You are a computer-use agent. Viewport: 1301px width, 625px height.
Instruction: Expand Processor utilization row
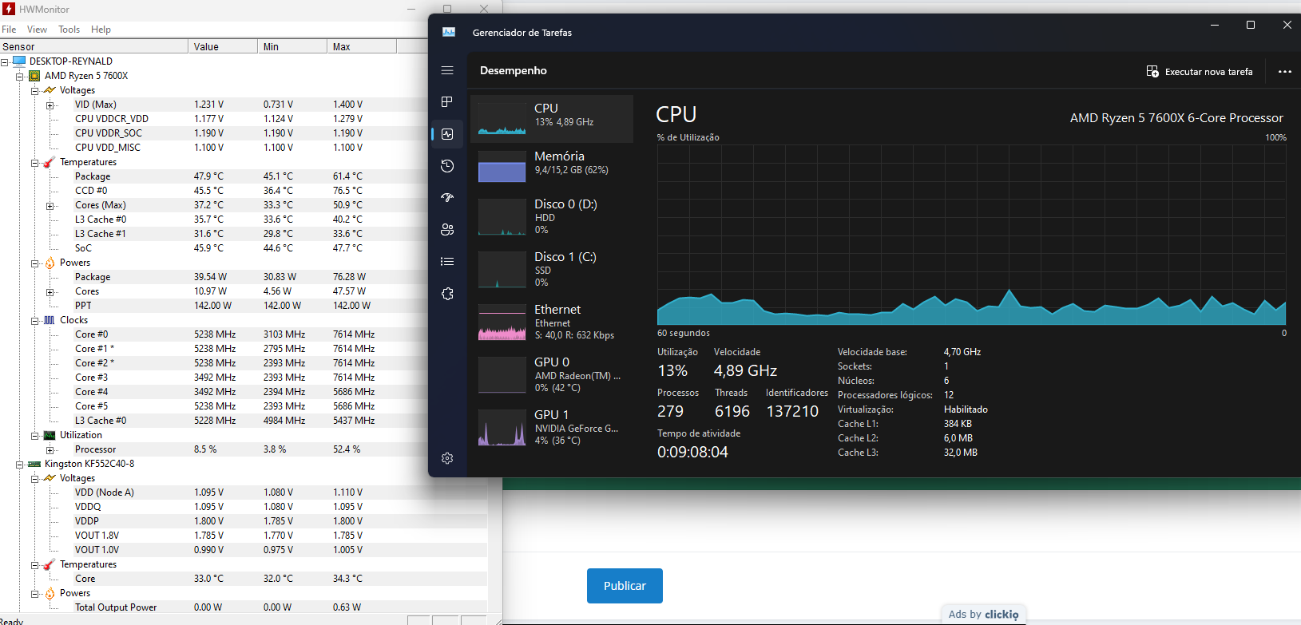[50, 449]
